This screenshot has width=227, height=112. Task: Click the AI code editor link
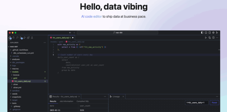(x=92, y=17)
